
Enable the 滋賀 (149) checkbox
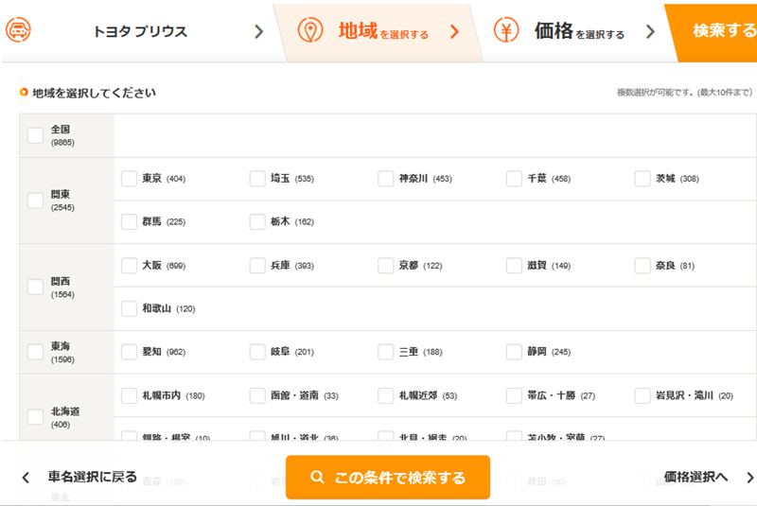tap(514, 266)
